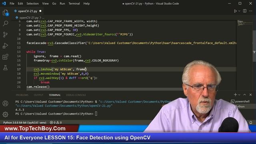Image resolution: width=256 pixels, height=144 pixels.
Task: Click line number 13 in the gutter
Action: coord(19,52)
